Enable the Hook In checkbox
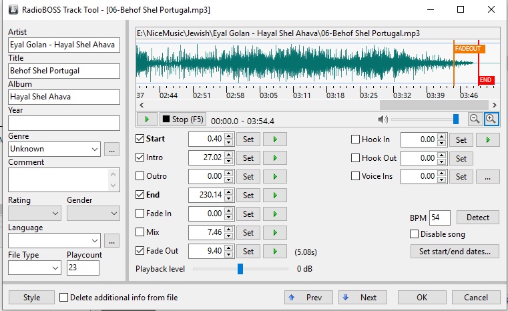508x311 pixels. pos(355,139)
